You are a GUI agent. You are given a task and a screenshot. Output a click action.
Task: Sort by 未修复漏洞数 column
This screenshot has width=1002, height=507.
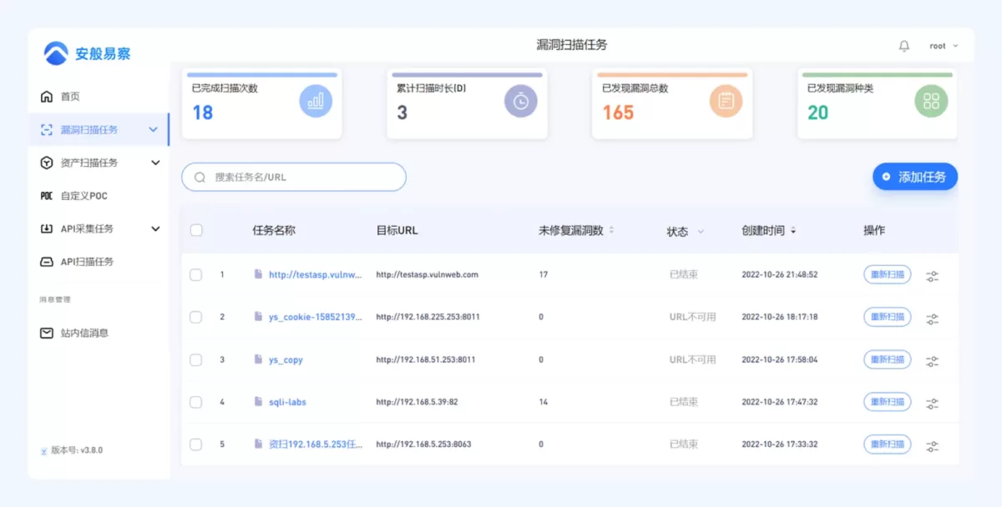(610, 230)
